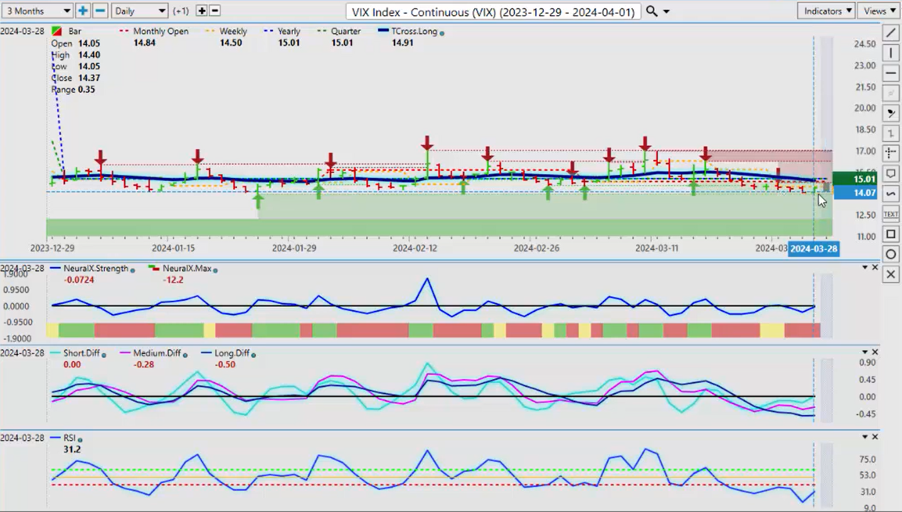Select the ellipse drawing tool
This screenshot has height=512, width=902.
[x=891, y=254]
